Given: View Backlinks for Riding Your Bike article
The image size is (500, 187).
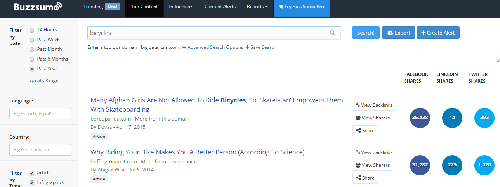Looking at the screenshot, I should point(374,152).
